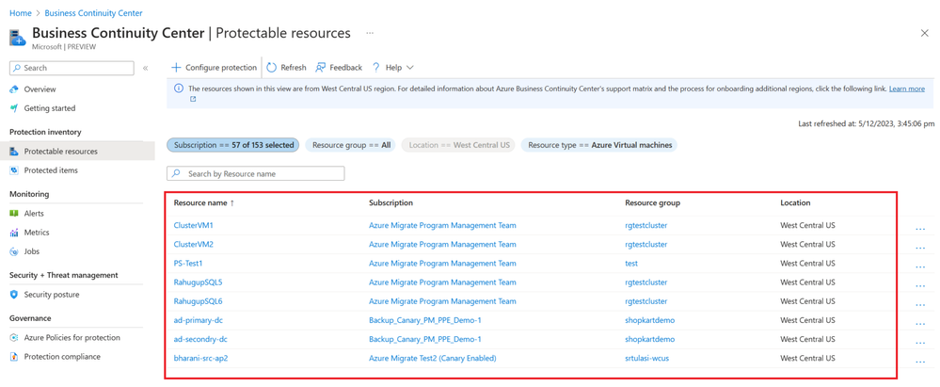Screen dimensions: 940x387
Task: Click the Business Continuity Center logo icon
Action: point(17,38)
